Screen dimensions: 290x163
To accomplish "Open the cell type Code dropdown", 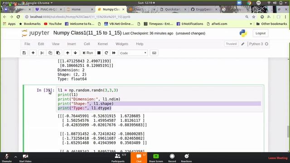I will [133, 53].
